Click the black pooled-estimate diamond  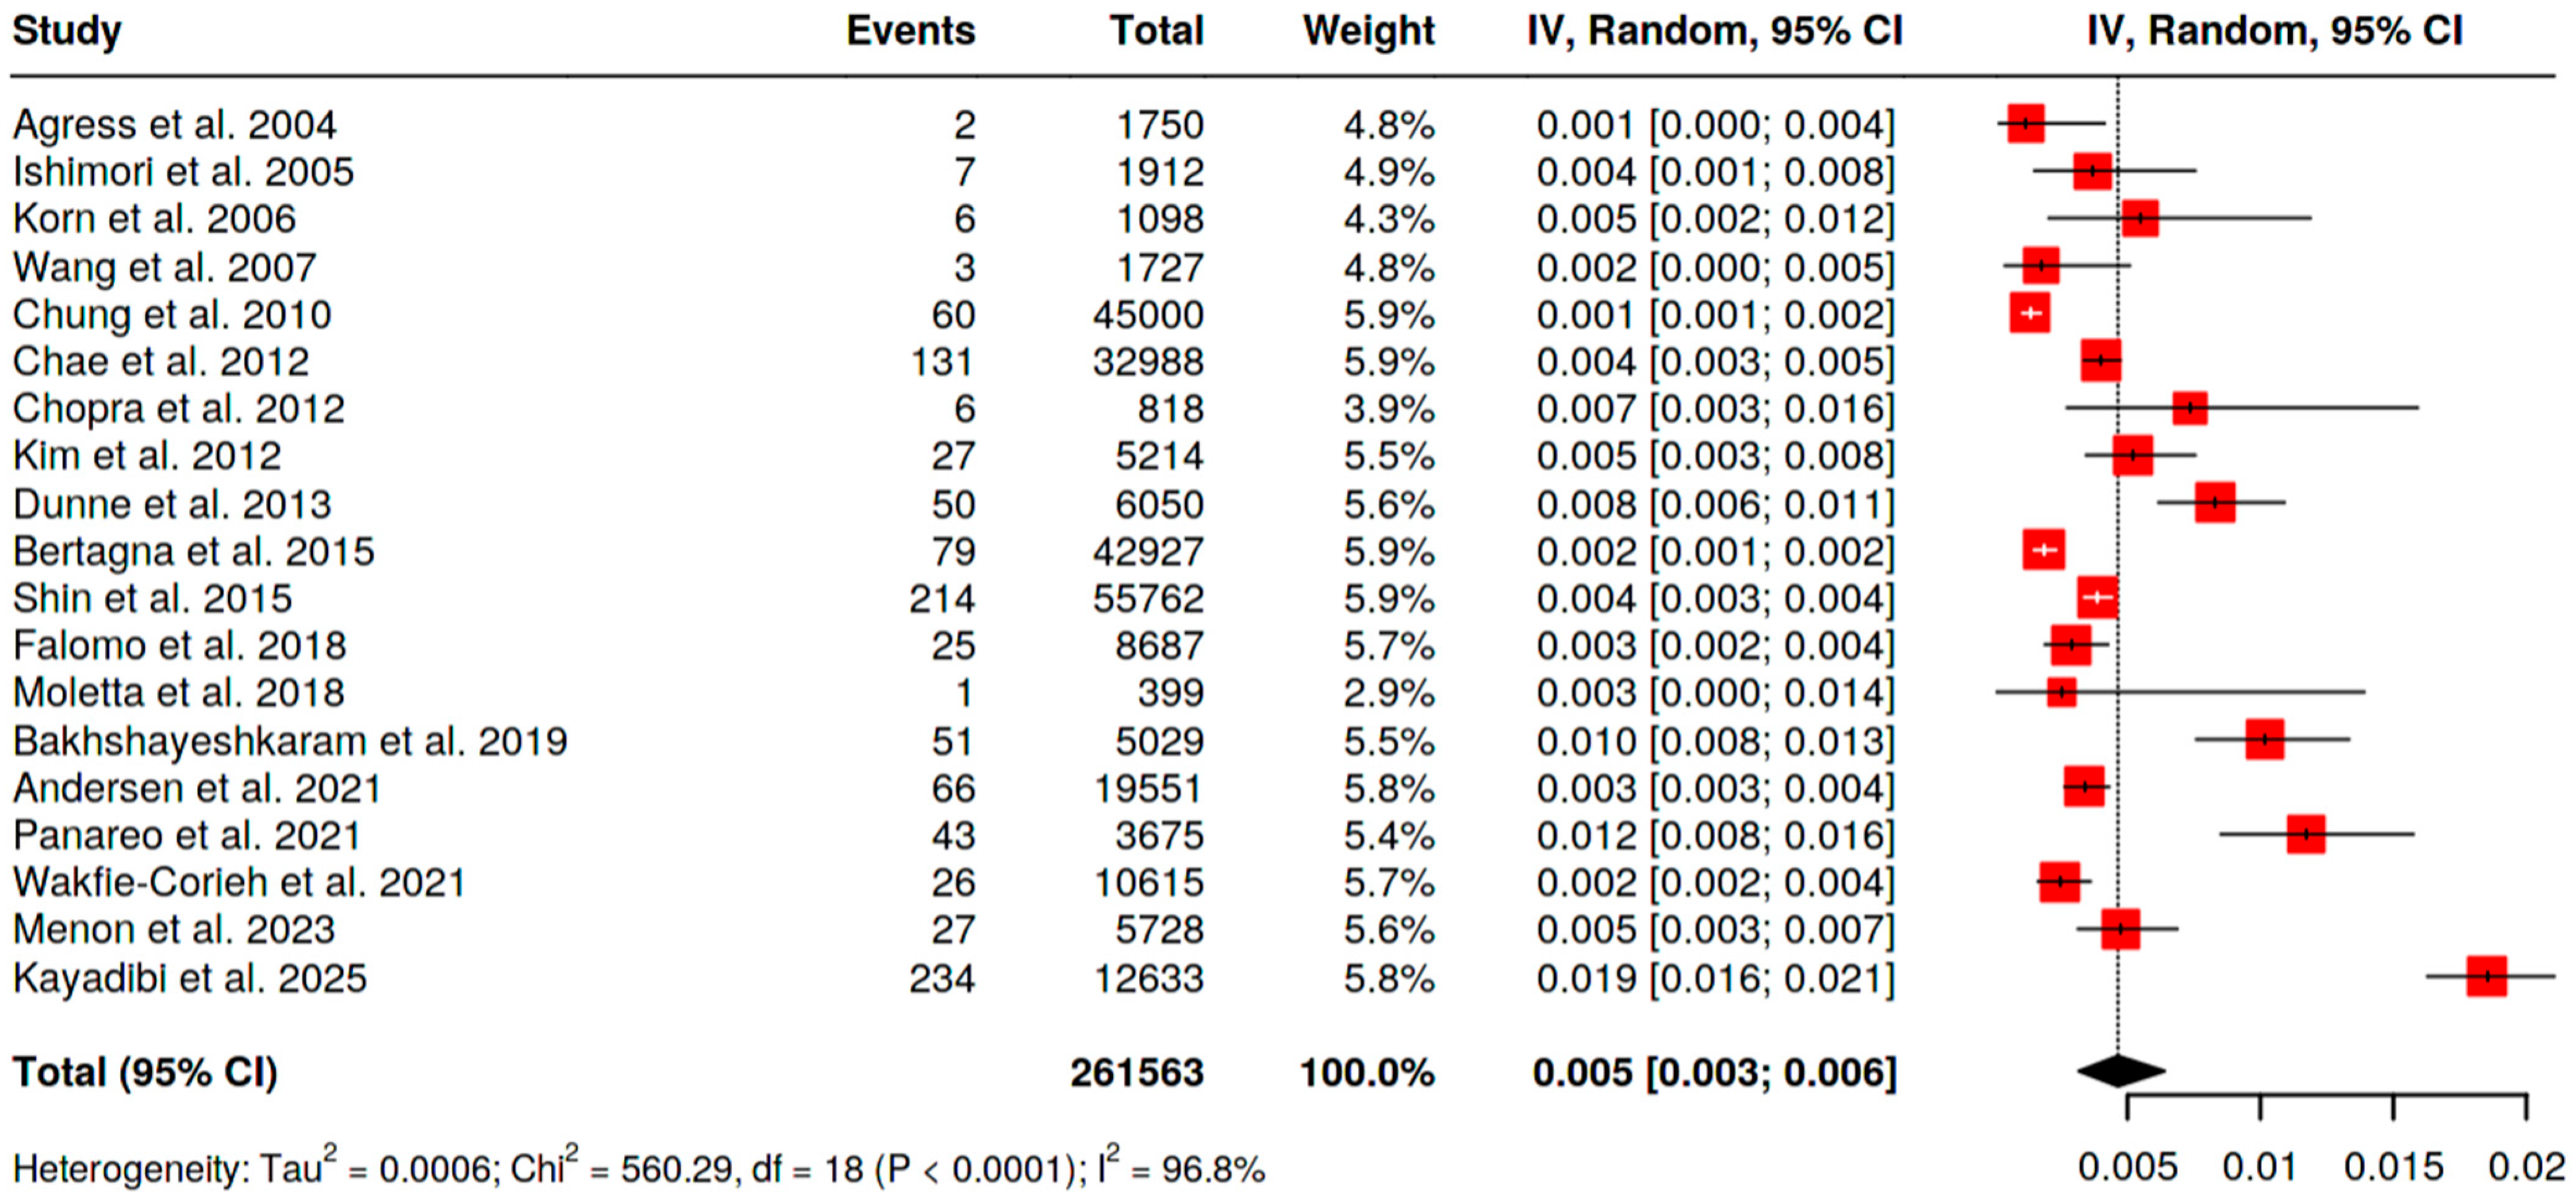click(2120, 1071)
